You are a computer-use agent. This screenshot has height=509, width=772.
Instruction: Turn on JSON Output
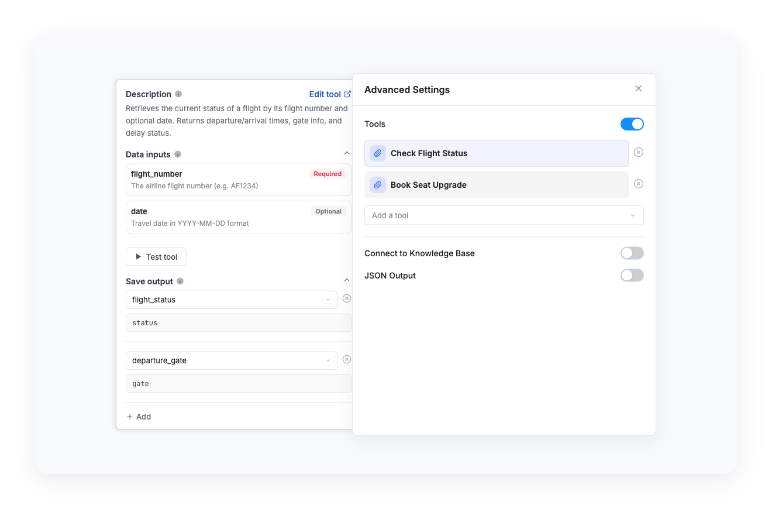[632, 275]
